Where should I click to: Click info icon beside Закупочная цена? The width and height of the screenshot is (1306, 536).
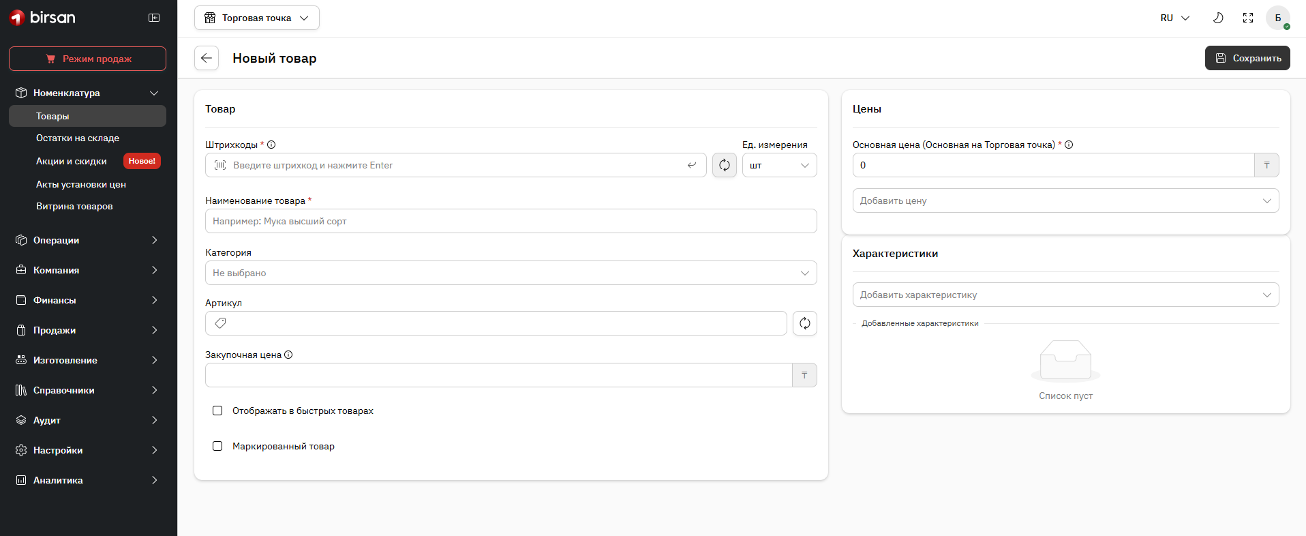point(288,355)
